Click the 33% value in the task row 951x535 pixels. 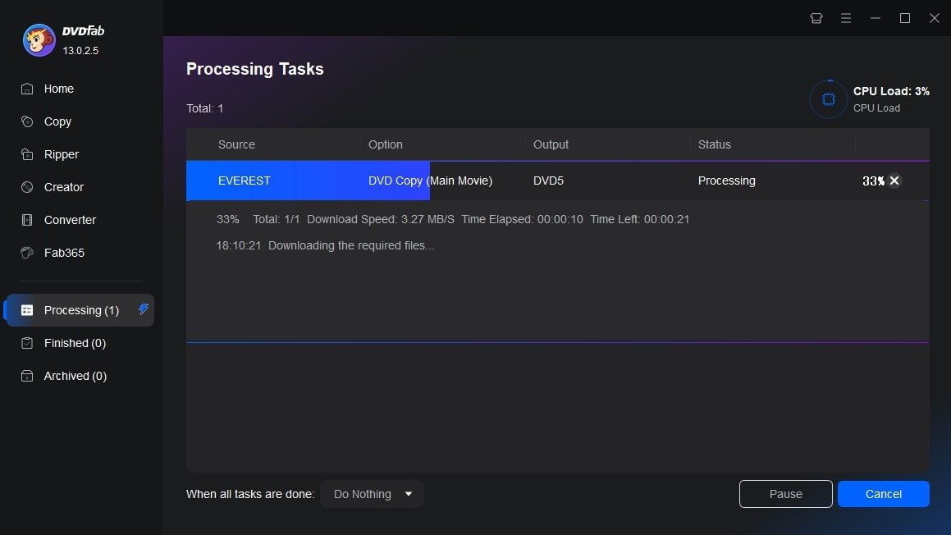873,181
